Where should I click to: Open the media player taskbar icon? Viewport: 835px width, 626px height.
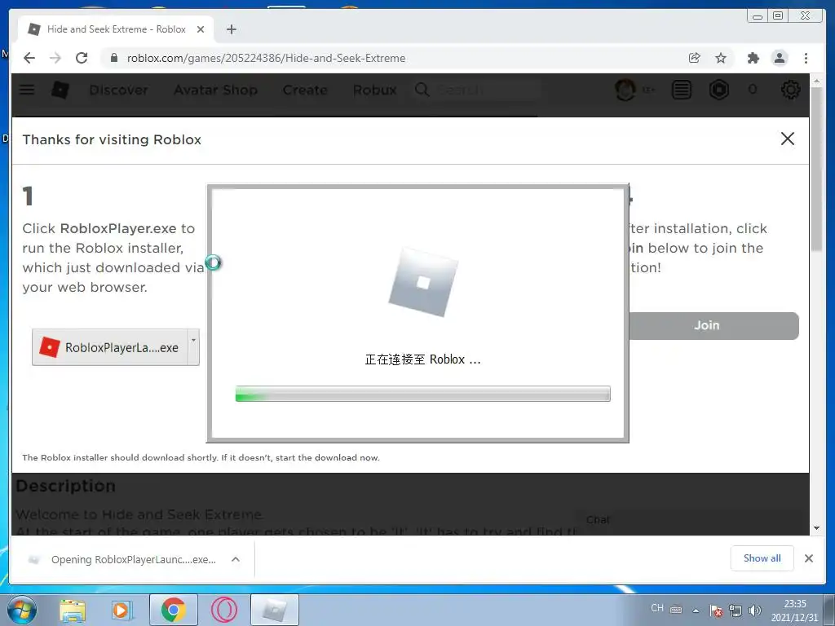click(121, 610)
